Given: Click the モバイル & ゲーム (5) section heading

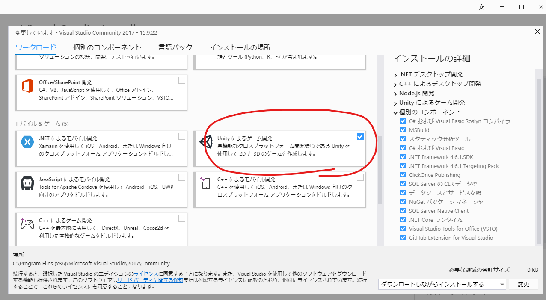Looking at the screenshot, I should pyautogui.click(x=42, y=124).
